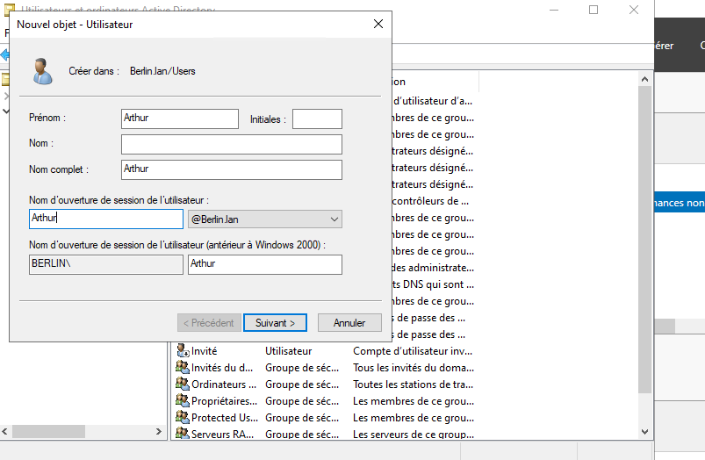Click 'des administrate...' description text

433,268
